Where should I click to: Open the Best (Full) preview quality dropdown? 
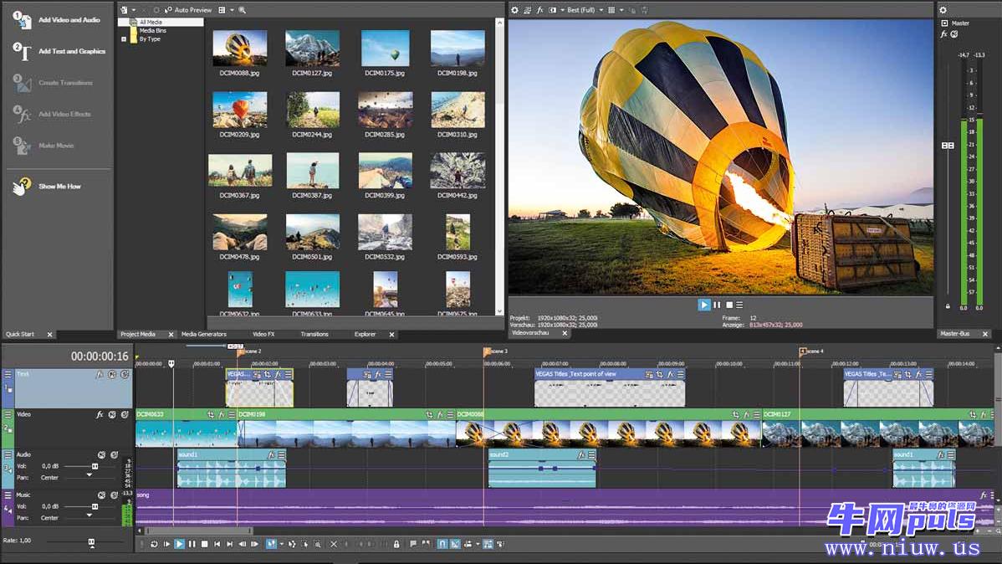pos(584,10)
